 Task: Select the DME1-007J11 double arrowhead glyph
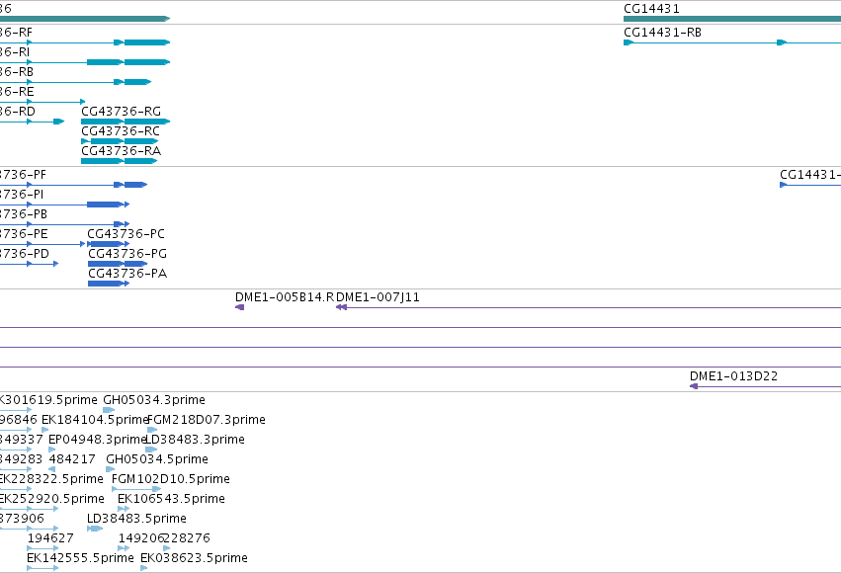tap(341, 307)
